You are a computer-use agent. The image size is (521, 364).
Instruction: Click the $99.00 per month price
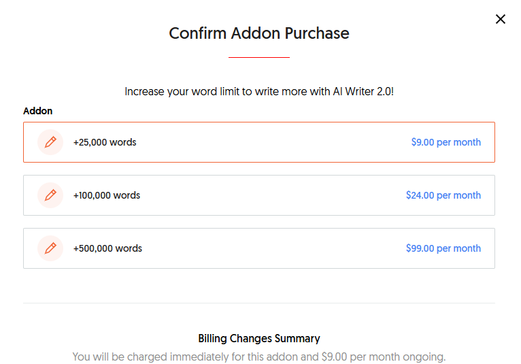coord(443,248)
